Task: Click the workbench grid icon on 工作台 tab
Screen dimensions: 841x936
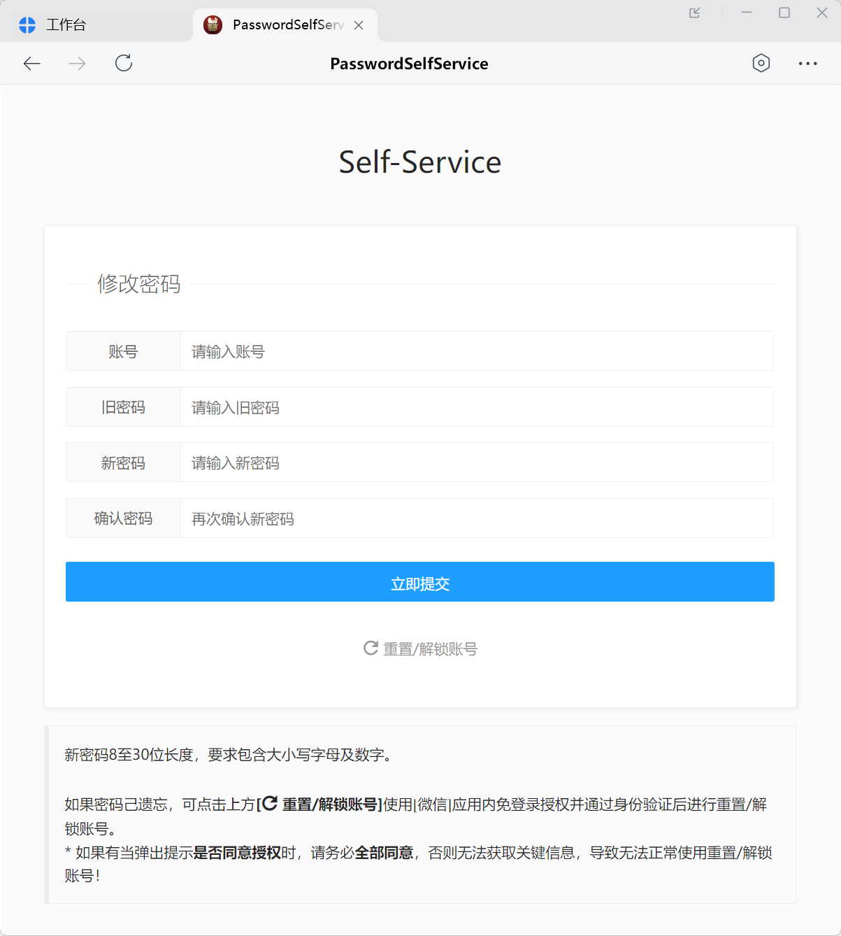Action: point(27,24)
